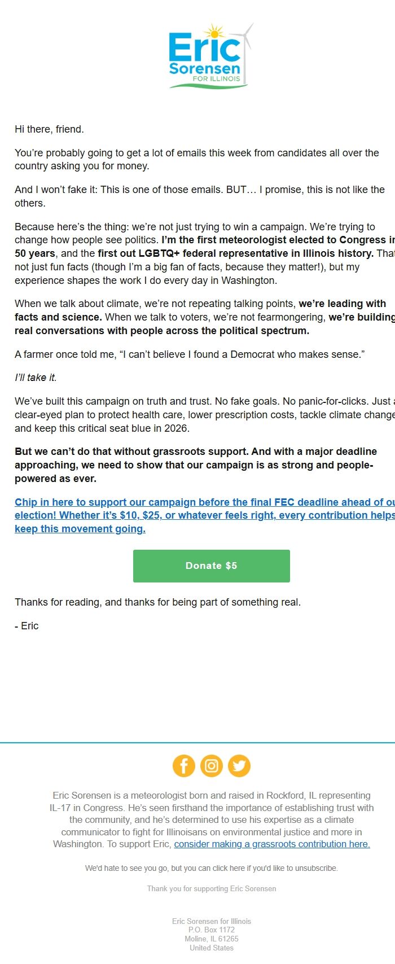Open the Twitter icon in the footer
The width and height of the screenshot is (395, 964).
[239, 766]
